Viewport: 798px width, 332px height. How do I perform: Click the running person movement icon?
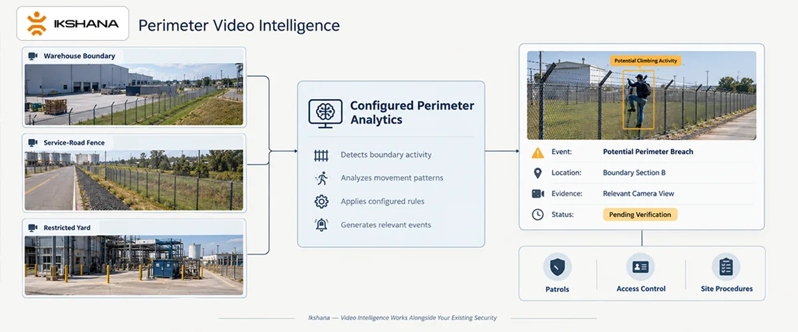coord(321,178)
